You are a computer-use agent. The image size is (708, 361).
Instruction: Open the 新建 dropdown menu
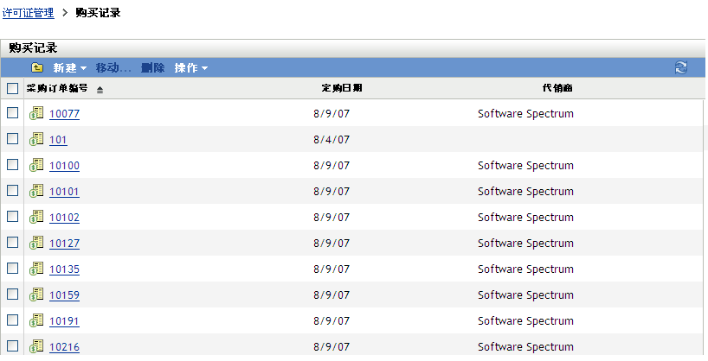point(69,68)
